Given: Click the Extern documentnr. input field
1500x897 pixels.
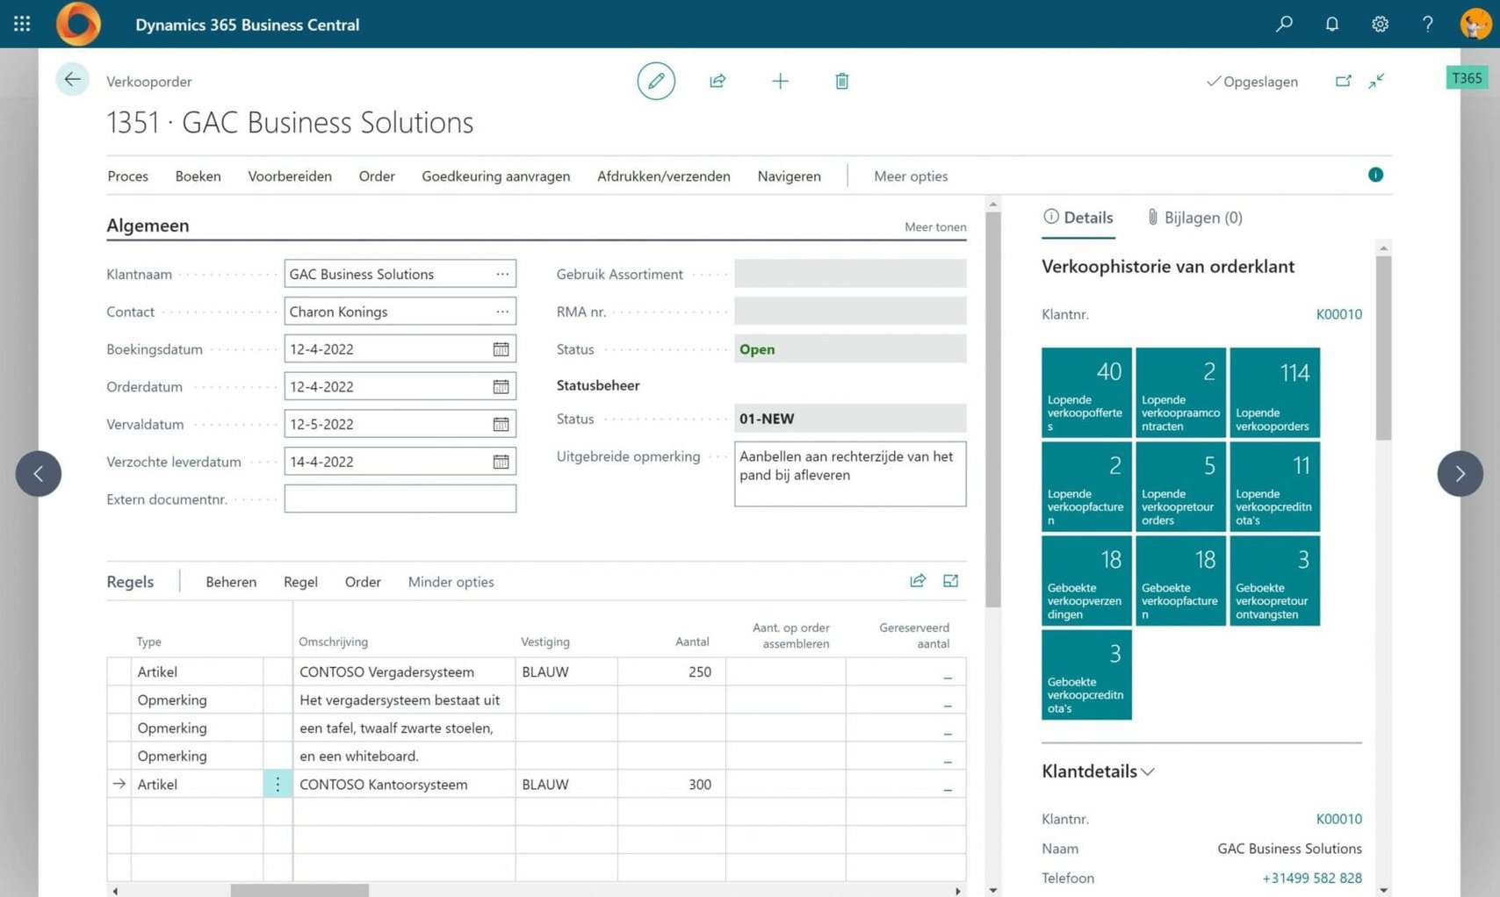Looking at the screenshot, I should pyautogui.click(x=400, y=499).
